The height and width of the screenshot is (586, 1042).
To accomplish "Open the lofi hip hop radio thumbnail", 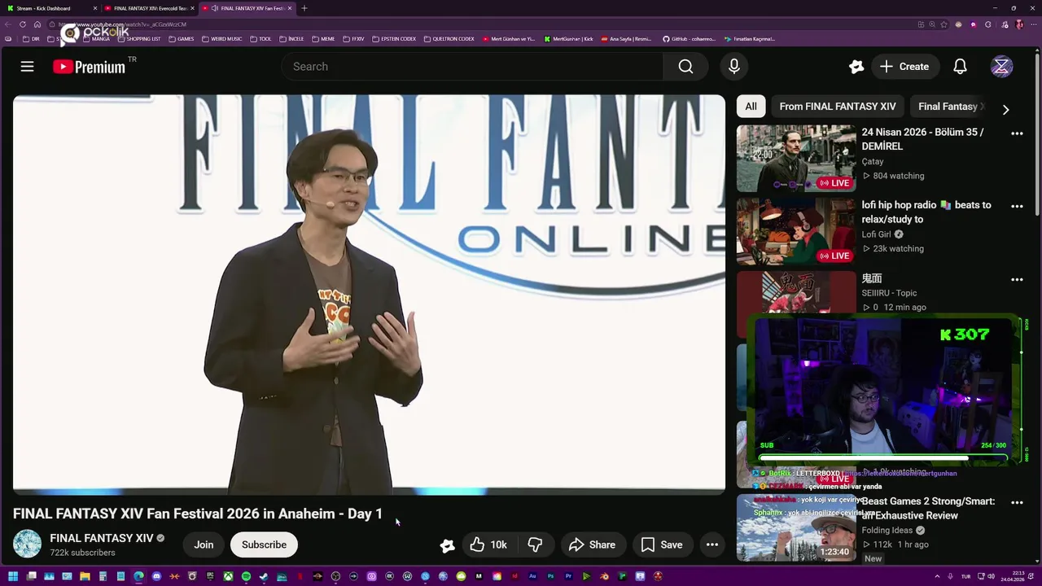I will pyautogui.click(x=796, y=231).
